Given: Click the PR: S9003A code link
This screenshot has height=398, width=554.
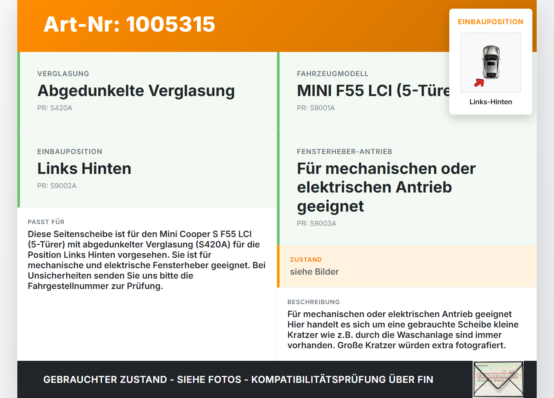Looking at the screenshot, I should (316, 224).
